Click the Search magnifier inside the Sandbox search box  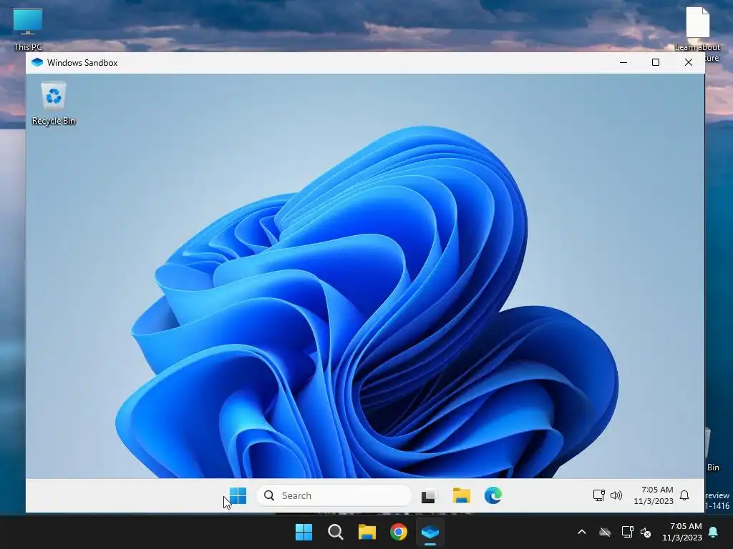[269, 495]
